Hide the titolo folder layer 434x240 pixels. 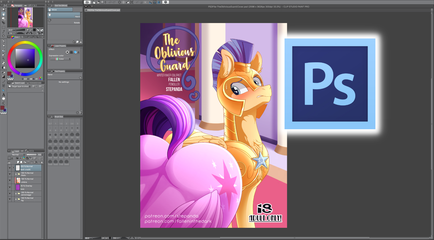[x=9, y=174]
